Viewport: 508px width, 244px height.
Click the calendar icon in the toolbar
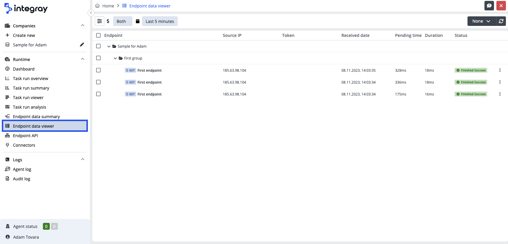(x=138, y=21)
